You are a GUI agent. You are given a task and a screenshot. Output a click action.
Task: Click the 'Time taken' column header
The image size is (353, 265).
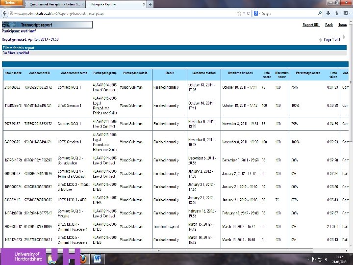[x=333, y=75]
